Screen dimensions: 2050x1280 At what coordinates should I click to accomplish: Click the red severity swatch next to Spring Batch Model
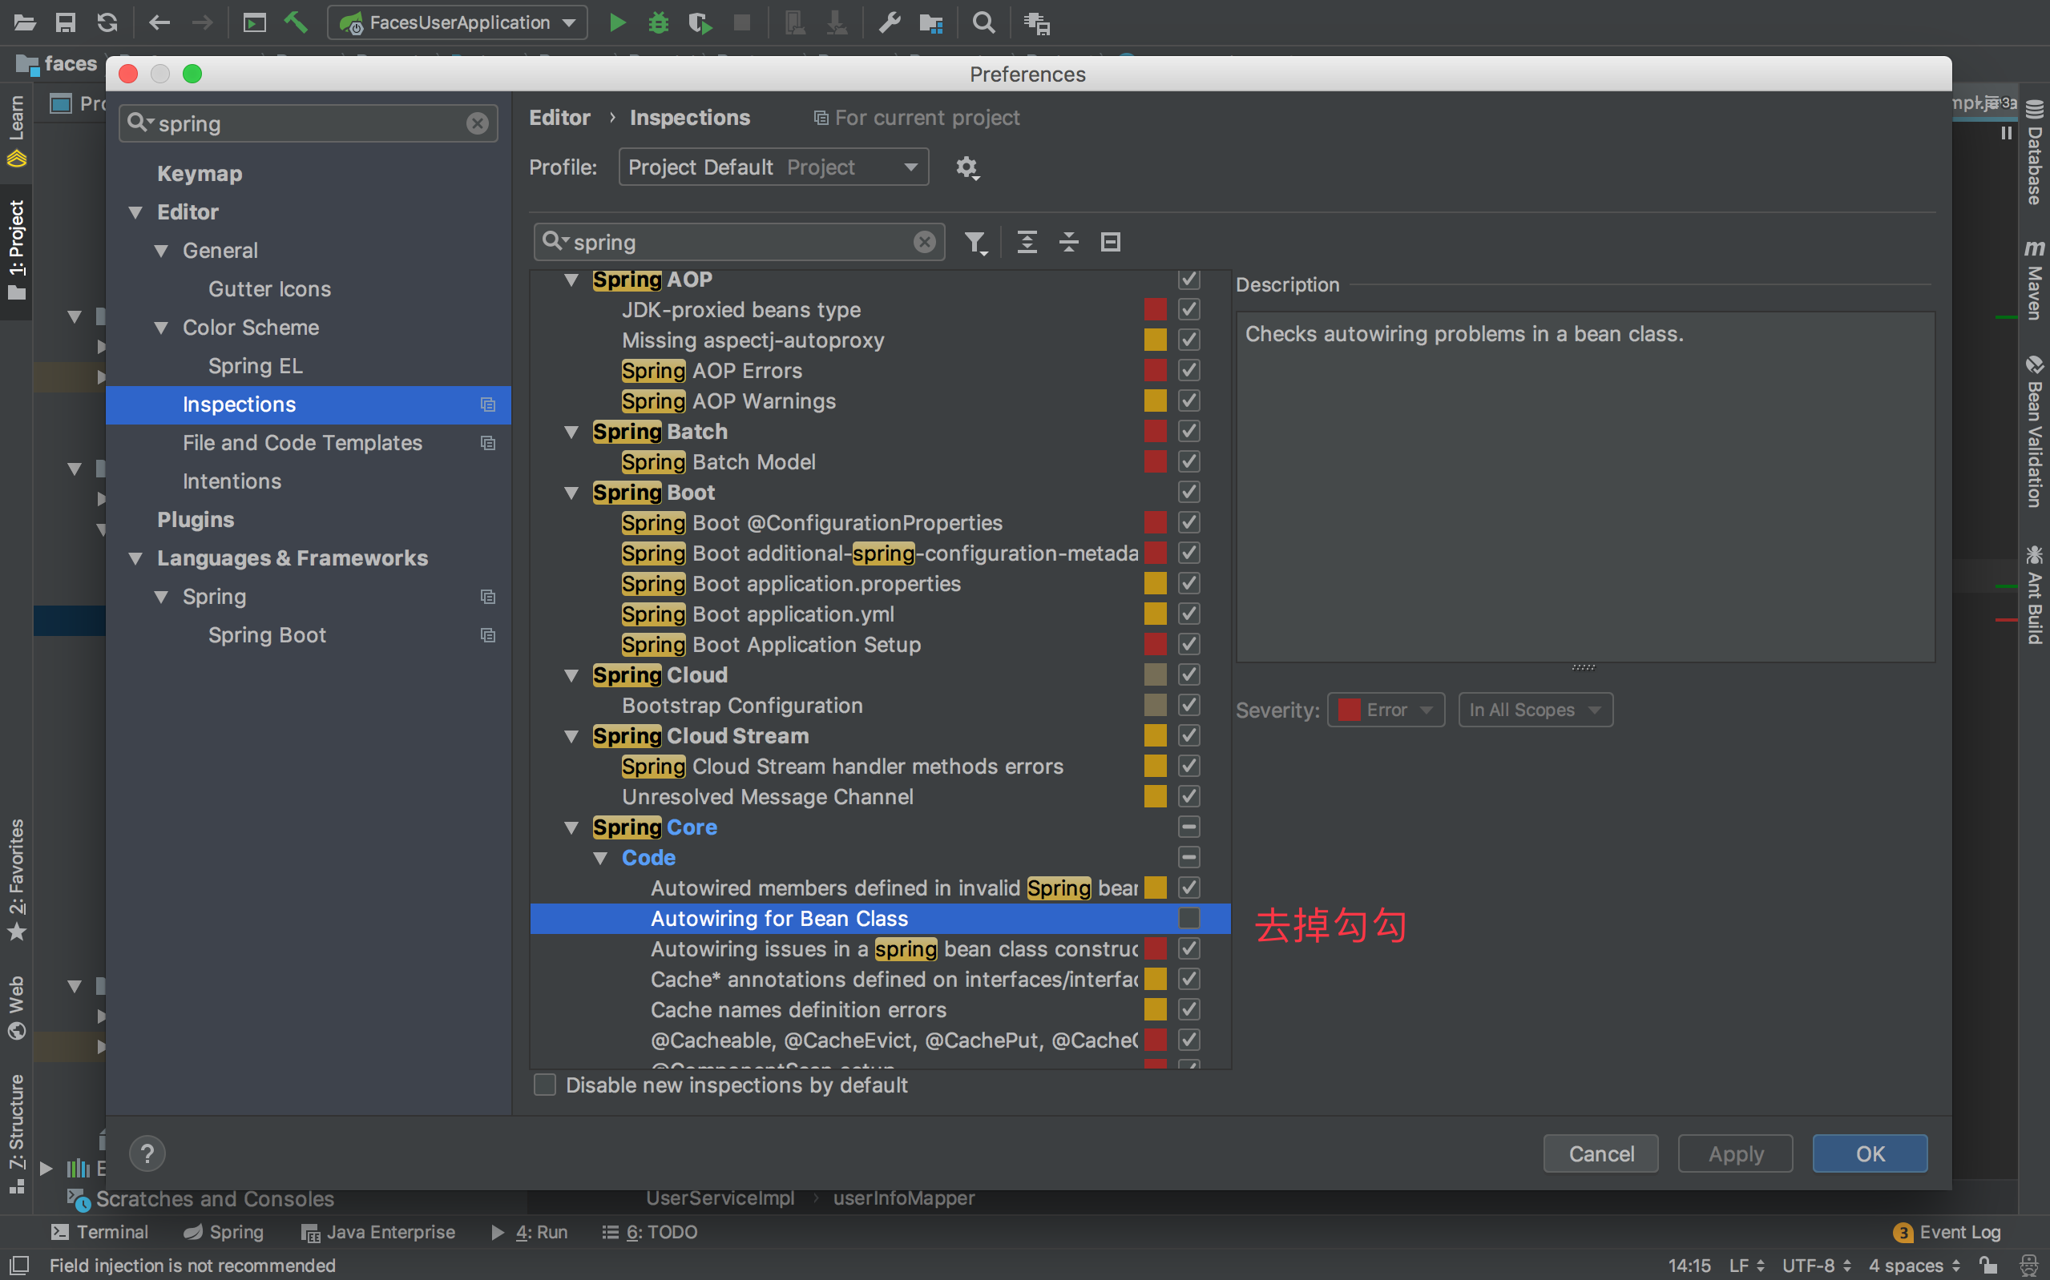(x=1155, y=461)
